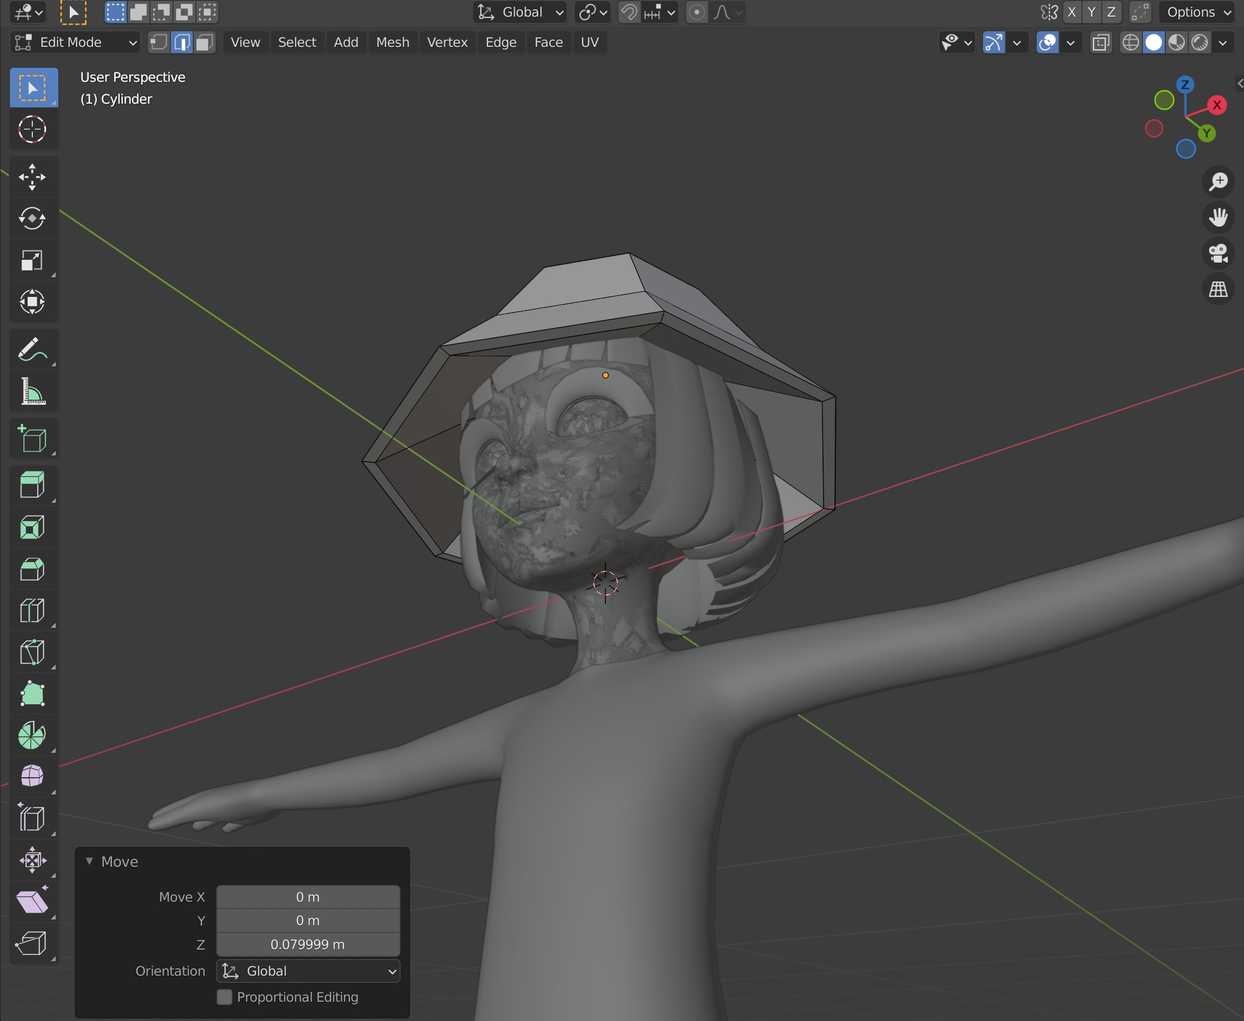Select the Extrude Region tool

33,486
